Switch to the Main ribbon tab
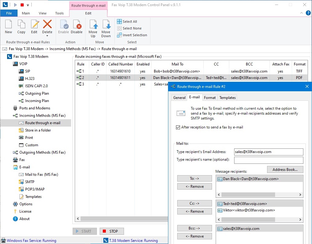Viewport: 312px width, 244px height. (x=26, y=13)
